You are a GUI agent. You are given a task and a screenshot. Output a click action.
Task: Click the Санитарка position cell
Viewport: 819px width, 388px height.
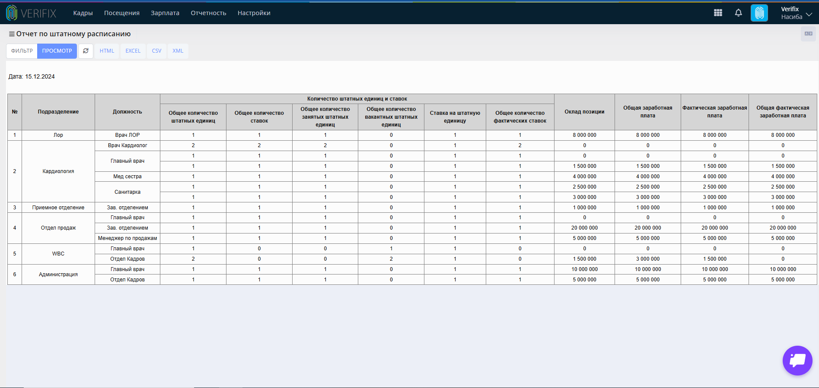pos(127,192)
